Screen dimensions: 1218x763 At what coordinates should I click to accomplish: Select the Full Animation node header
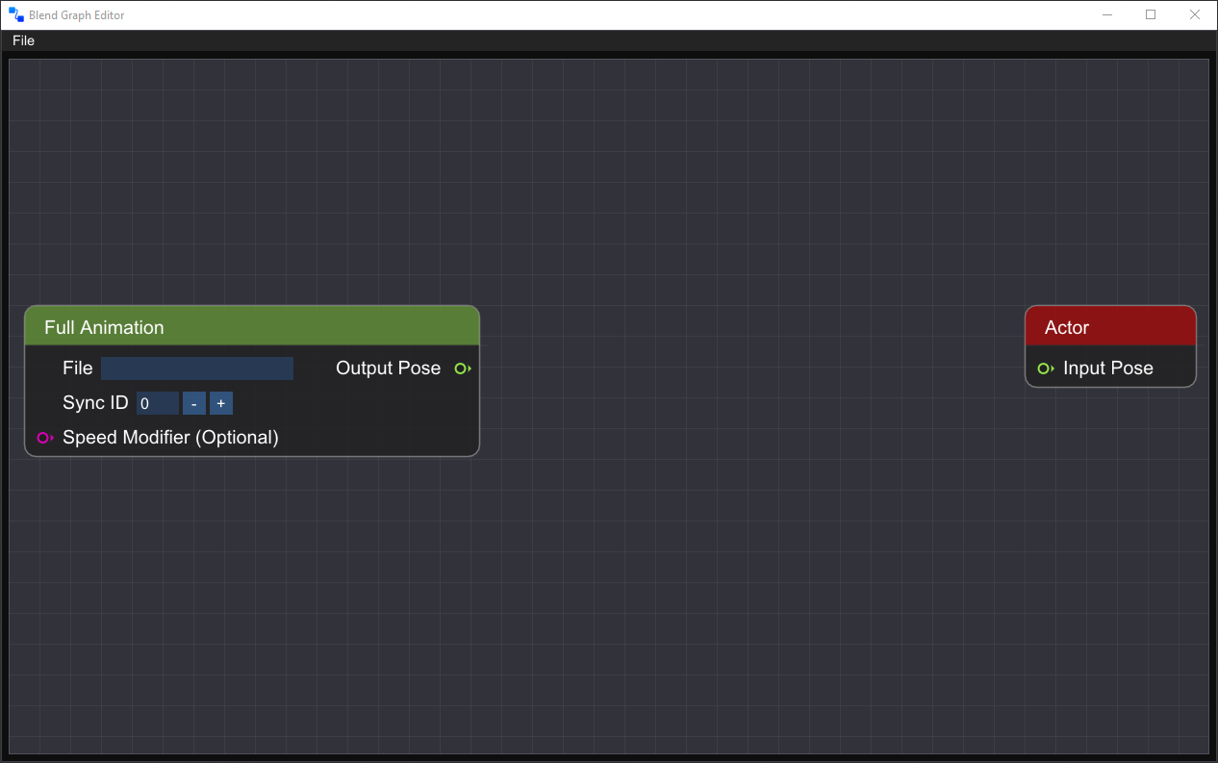252,326
